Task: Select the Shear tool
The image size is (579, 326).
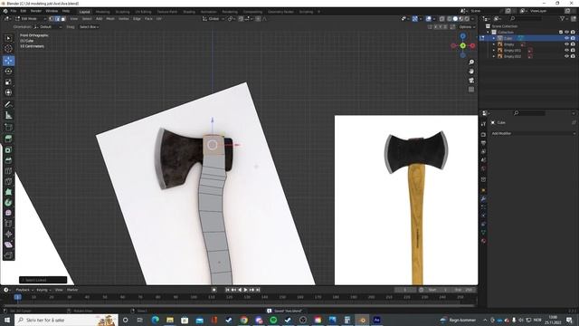Action: (8, 244)
